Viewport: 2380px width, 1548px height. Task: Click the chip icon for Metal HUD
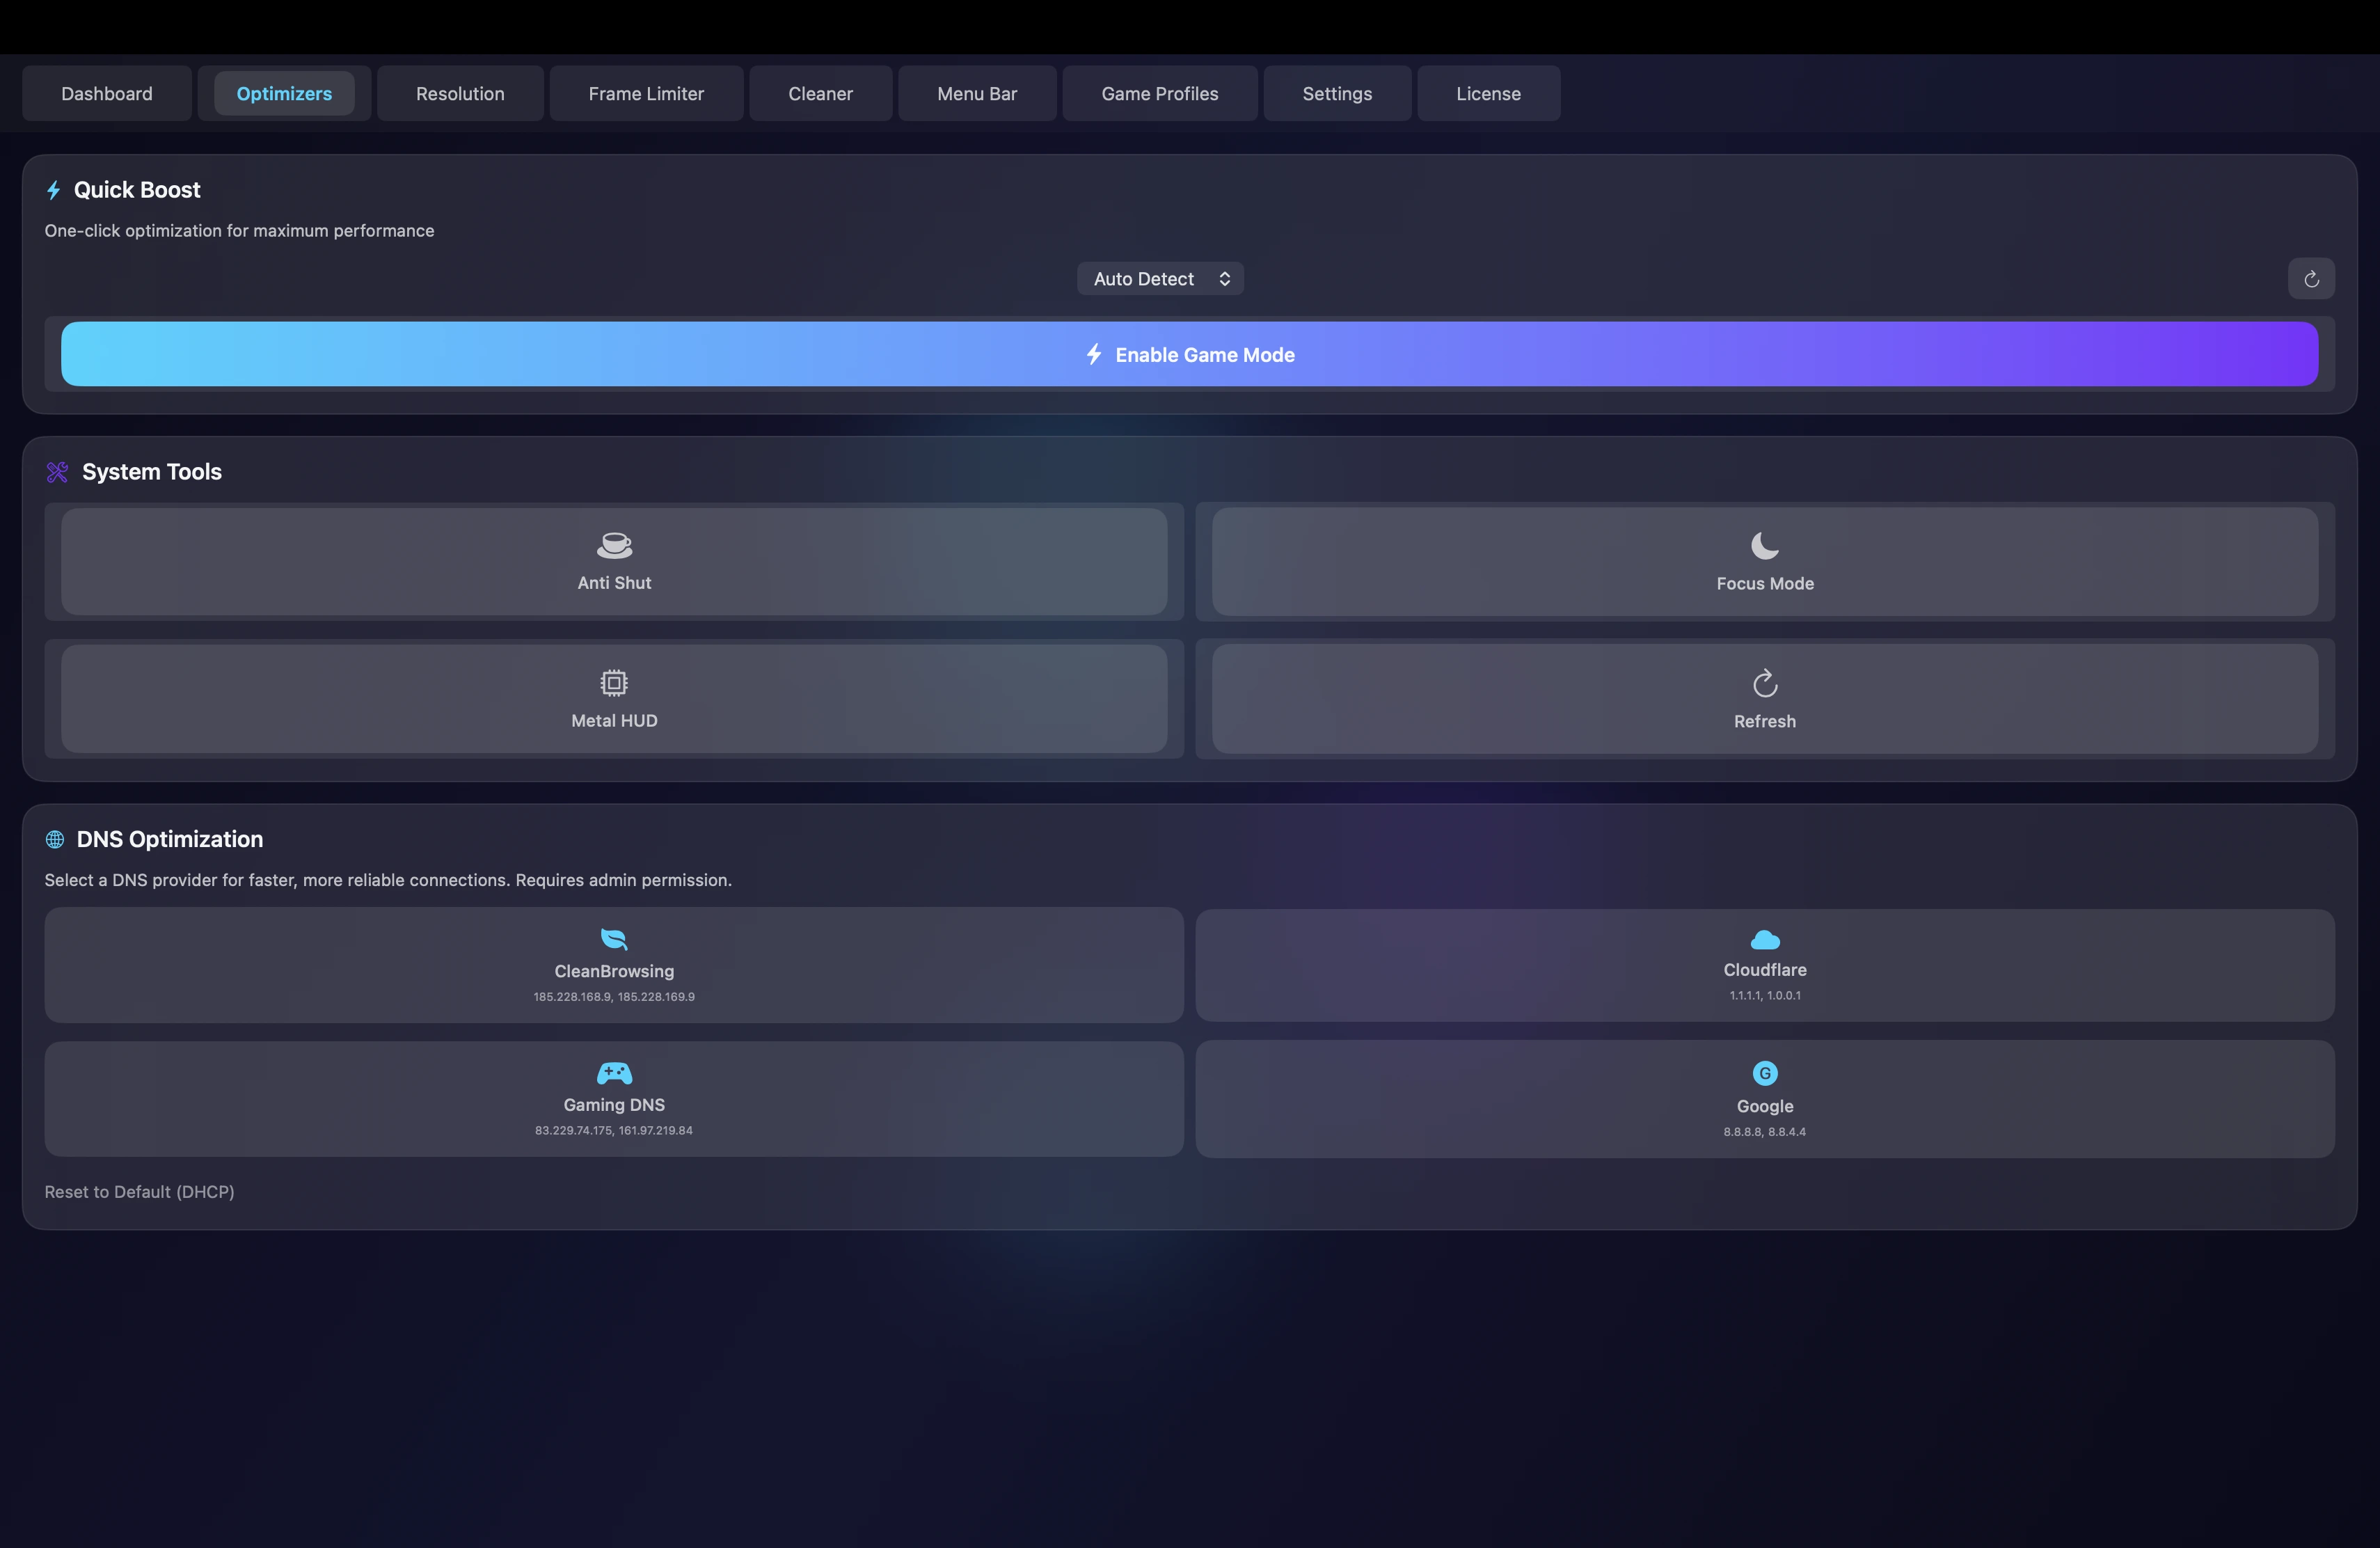pyautogui.click(x=614, y=683)
